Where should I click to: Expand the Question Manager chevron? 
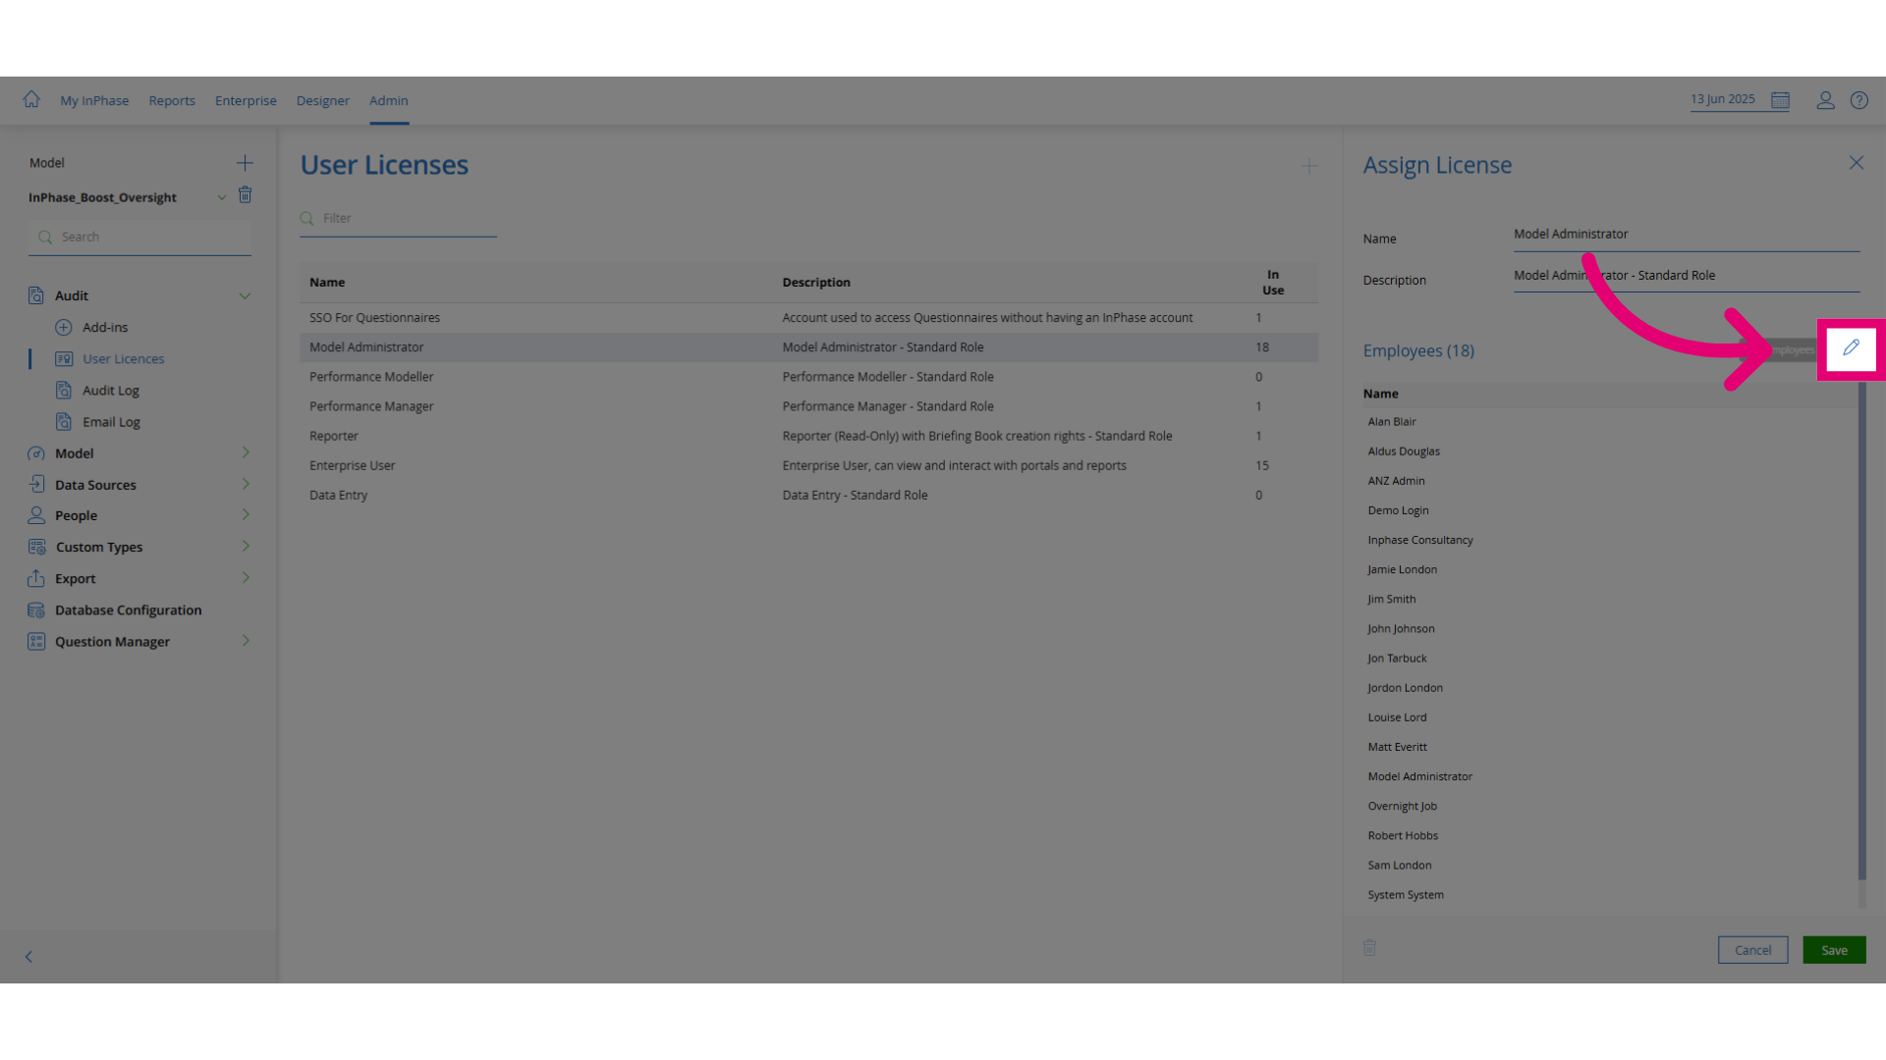(x=246, y=641)
